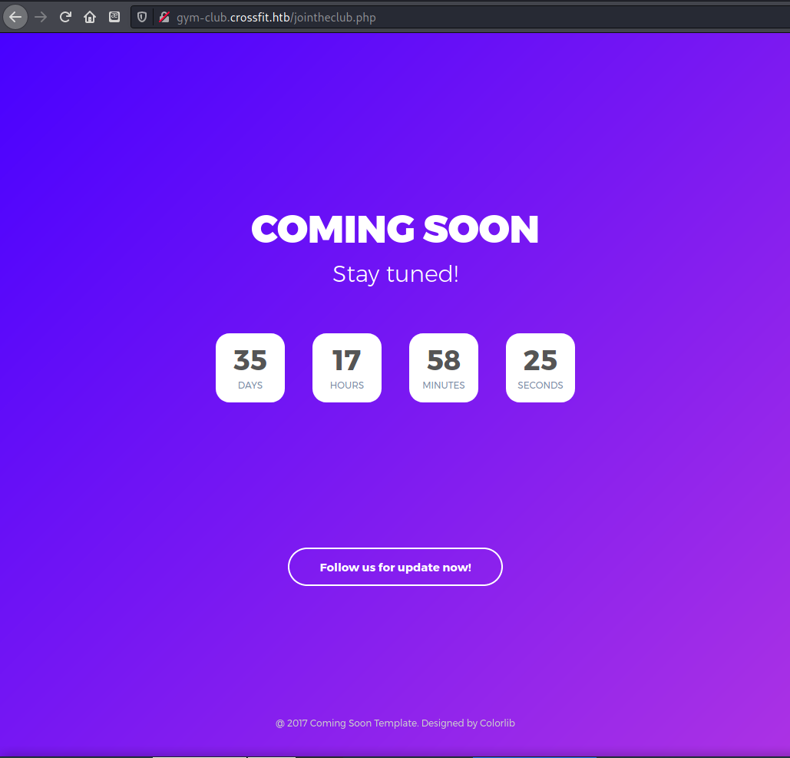Click the 'COMING SOON' heading
This screenshot has height=758, width=790.
pos(395,230)
